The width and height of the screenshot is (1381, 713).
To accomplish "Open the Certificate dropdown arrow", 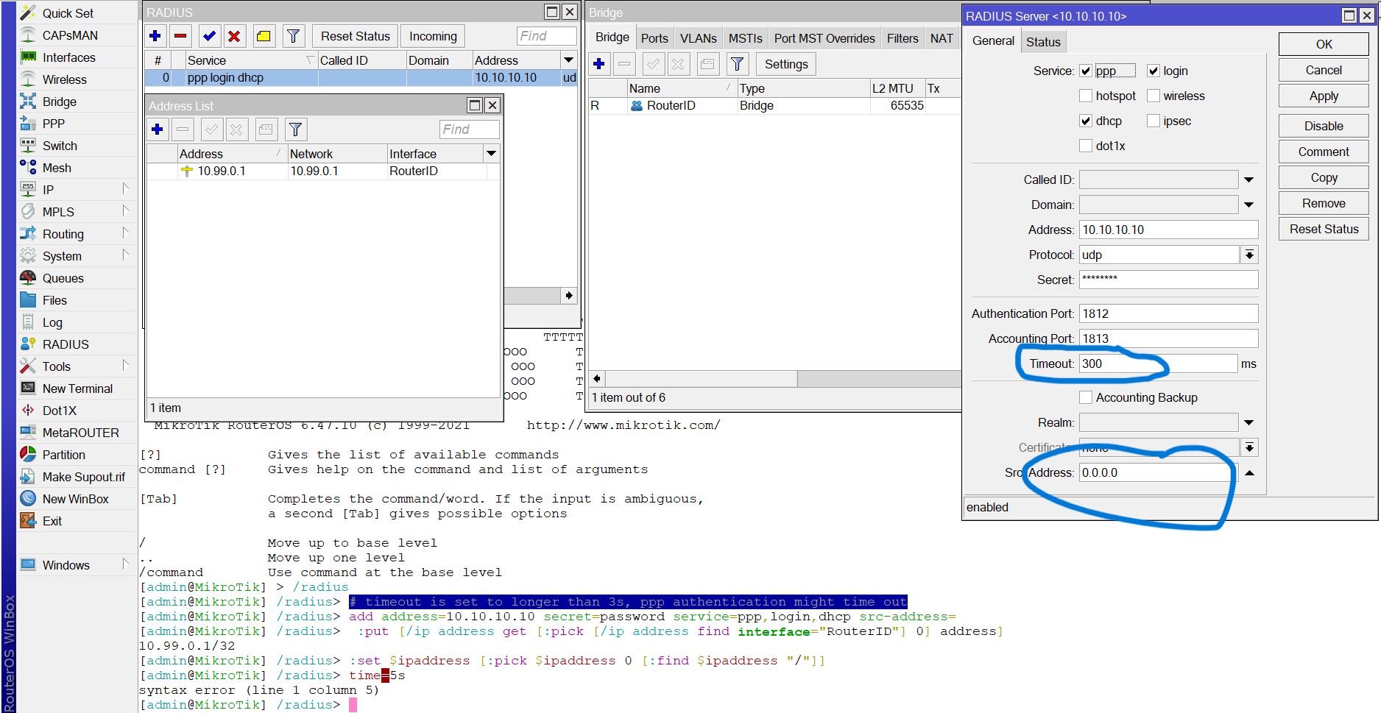I will click(x=1249, y=447).
